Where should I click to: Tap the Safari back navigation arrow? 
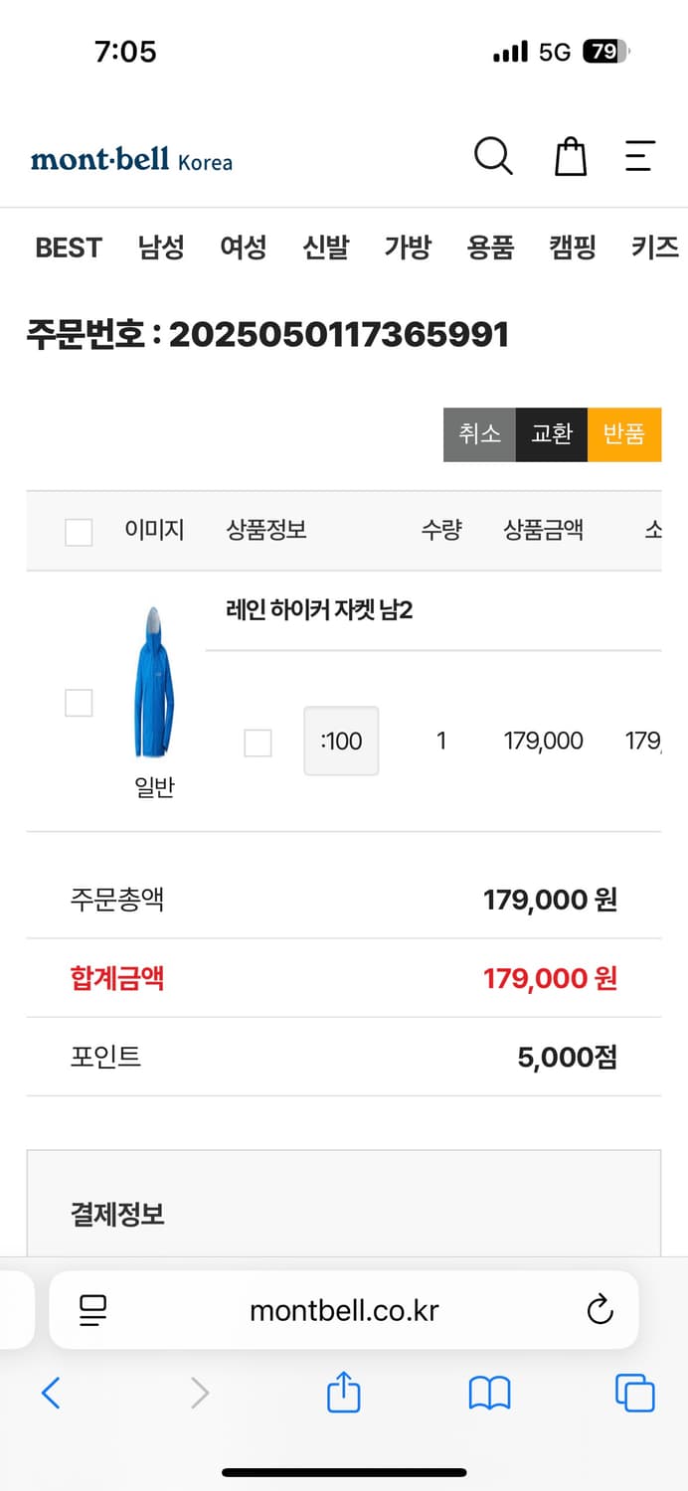[x=52, y=1394]
